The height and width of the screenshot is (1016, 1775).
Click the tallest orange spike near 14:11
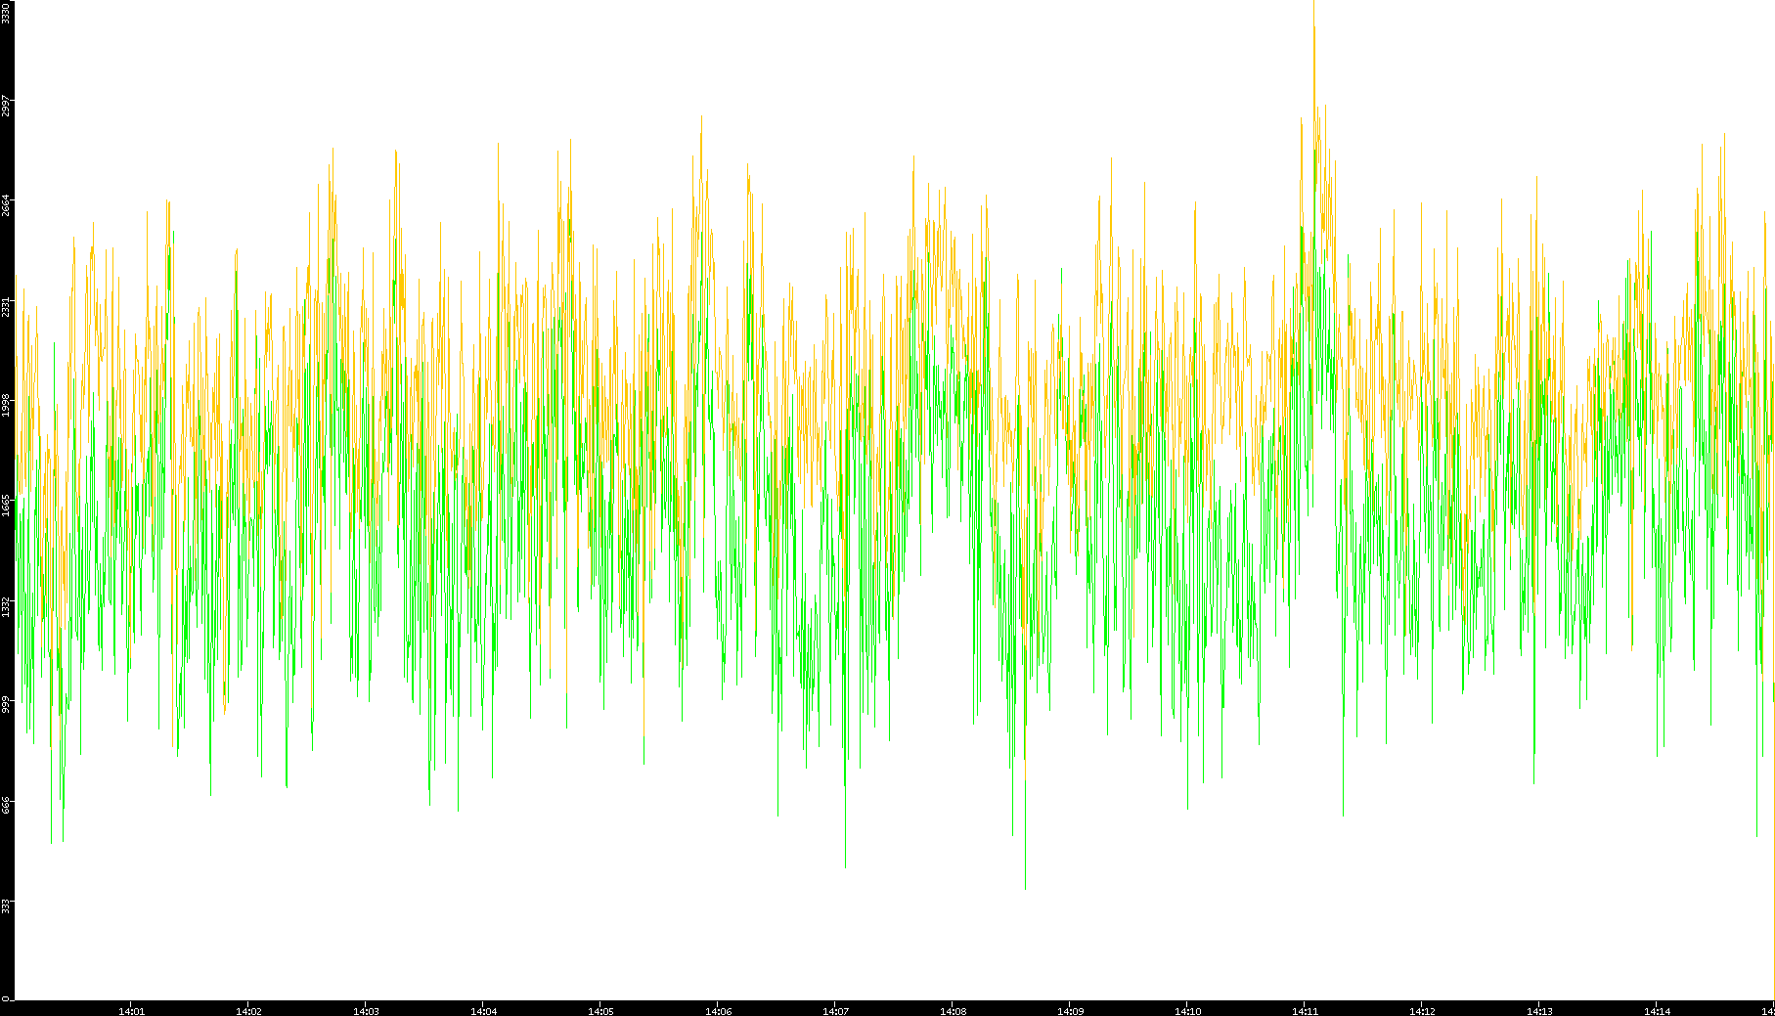click(x=1313, y=29)
